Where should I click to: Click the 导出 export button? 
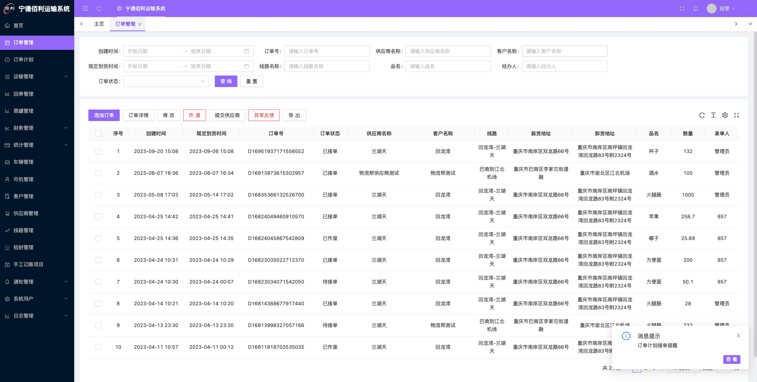pos(294,115)
